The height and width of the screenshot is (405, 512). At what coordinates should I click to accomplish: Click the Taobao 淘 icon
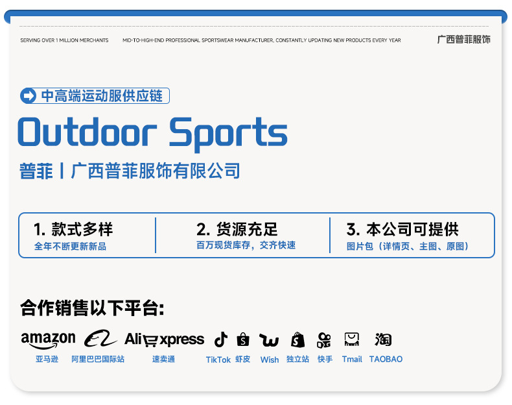[383, 339]
